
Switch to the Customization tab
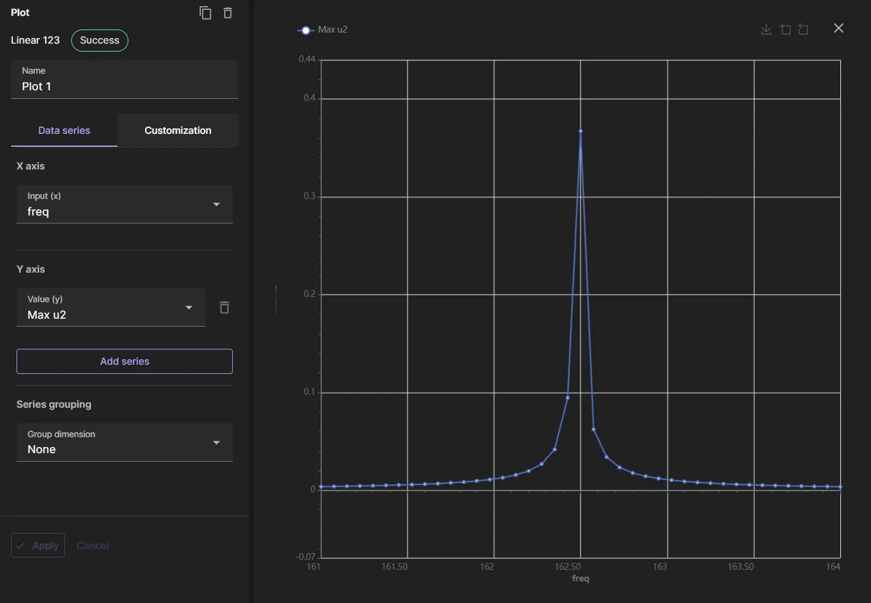coord(178,130)
